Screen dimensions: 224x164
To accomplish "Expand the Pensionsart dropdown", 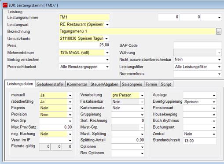I will [214, 108].
